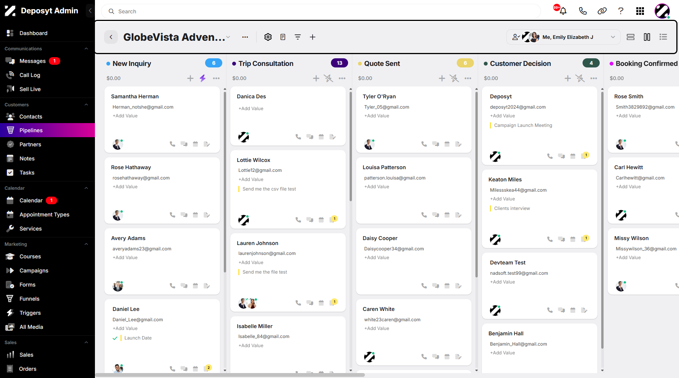Open the chat icon on Tyler O'Ryan's card
Screen dimensions: 679x378
click(435, 144)
